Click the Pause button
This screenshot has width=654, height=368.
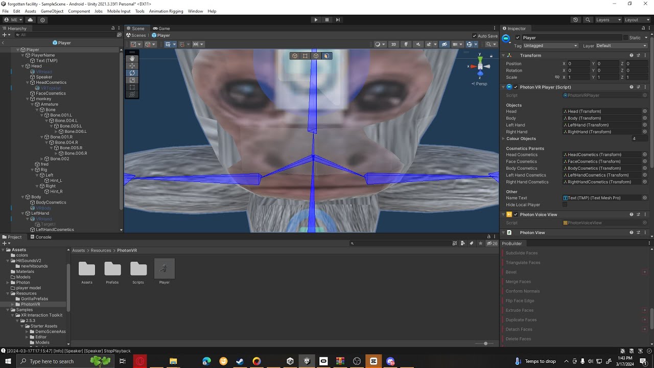(327, 20)
